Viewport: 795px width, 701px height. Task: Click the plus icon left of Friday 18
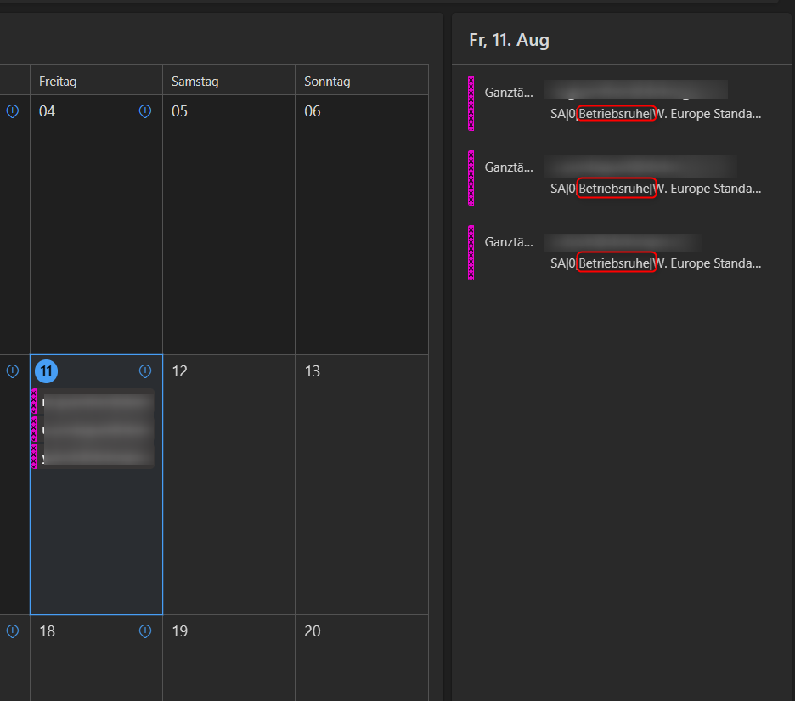coord(13,630)
